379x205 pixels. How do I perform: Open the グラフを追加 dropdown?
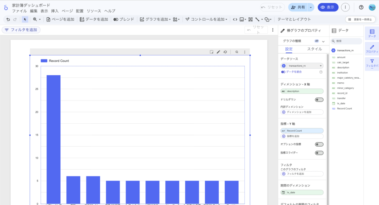(x=155, y=19)
